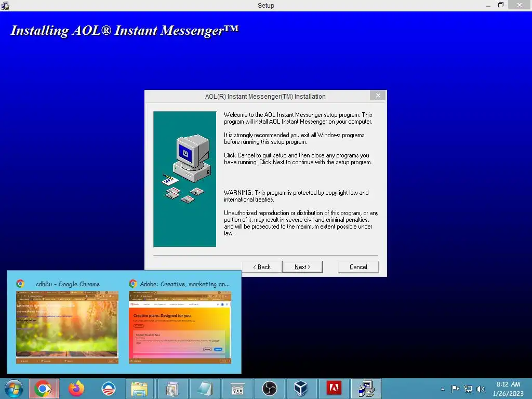Restore down the Setup window

click(x=500, y=5)
